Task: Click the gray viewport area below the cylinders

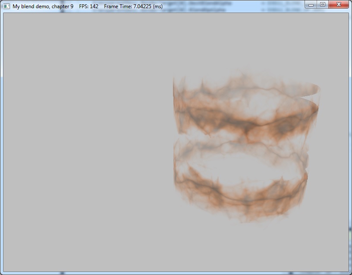Action: coord(242,248)
